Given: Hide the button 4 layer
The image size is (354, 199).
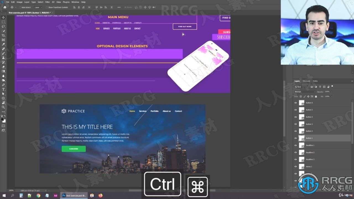Looking at the screenshot, I should tap(295, 117).
